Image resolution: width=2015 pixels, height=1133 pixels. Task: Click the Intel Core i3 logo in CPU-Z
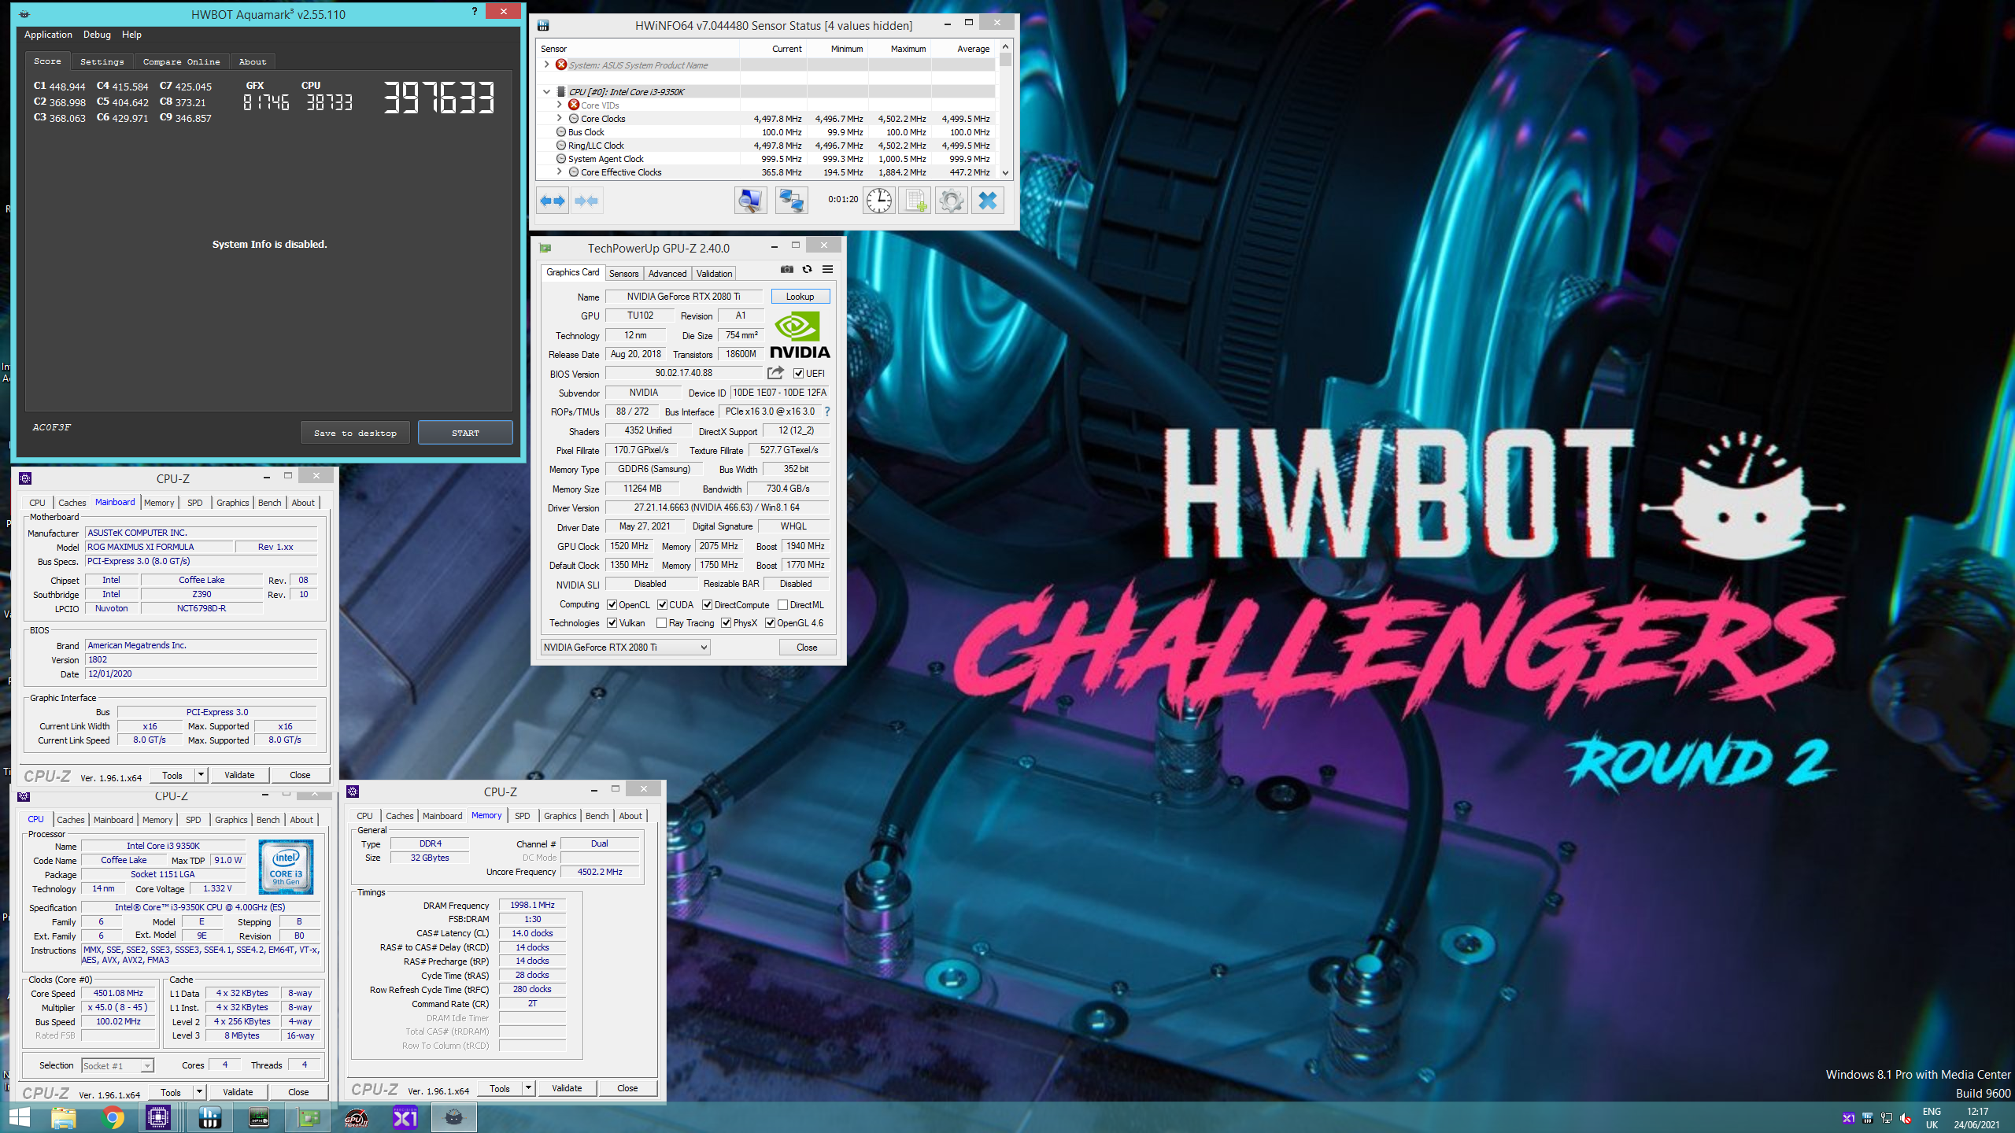[286, 866]
